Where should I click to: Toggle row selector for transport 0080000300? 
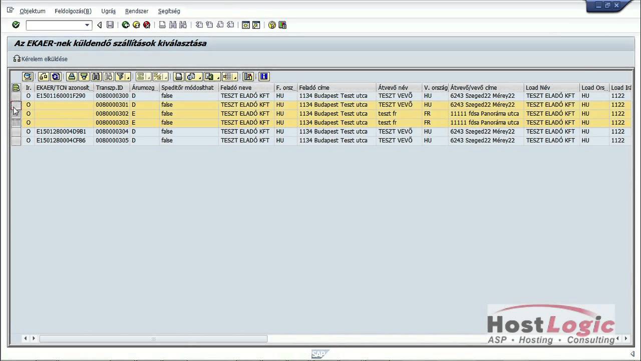tap(16, 96)
